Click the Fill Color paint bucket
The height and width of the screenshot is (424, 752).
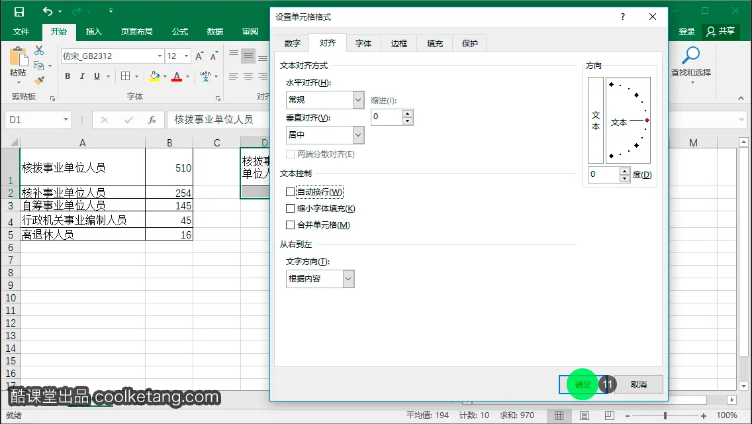[x=154, y=76]
